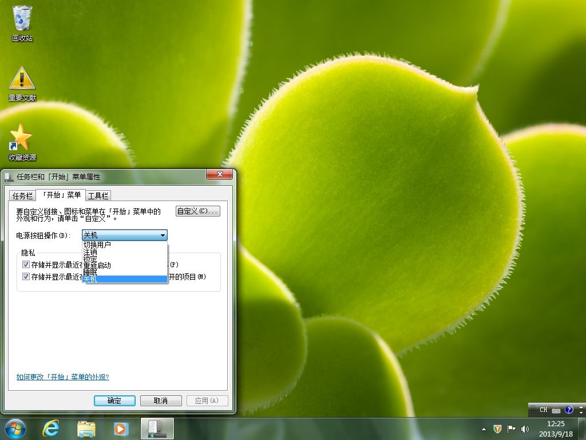This screenshot has height=440, width=586.
Task: Launch Internet Explorer from the taskbar
Action: point(51,429)
